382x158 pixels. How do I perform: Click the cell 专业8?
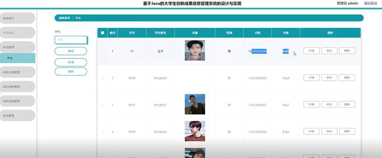(x=286, y=78)
